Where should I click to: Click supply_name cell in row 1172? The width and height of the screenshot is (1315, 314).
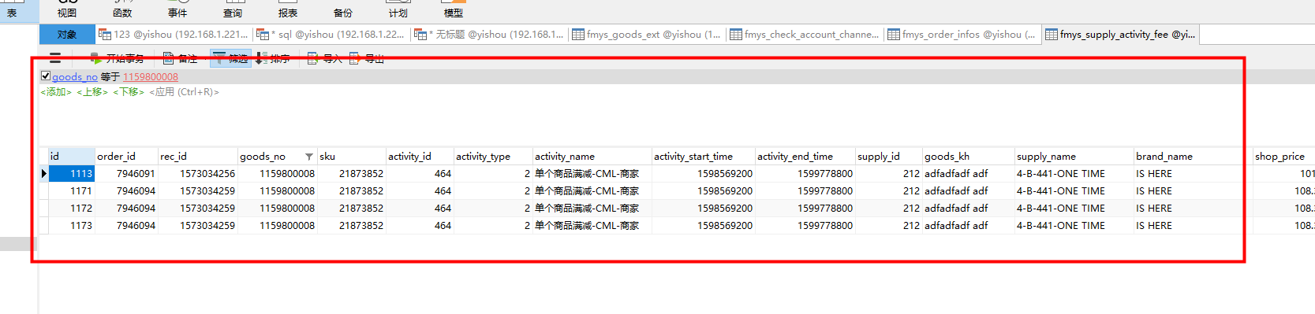pyautogui.click(x=1074, y=208)
